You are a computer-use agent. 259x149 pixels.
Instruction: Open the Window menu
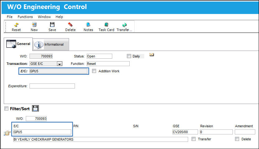tap(44, 17)
